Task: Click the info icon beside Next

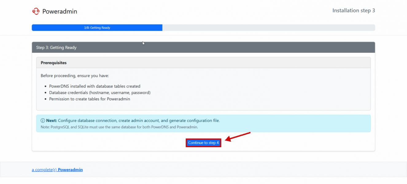Action: coord(43,121)
